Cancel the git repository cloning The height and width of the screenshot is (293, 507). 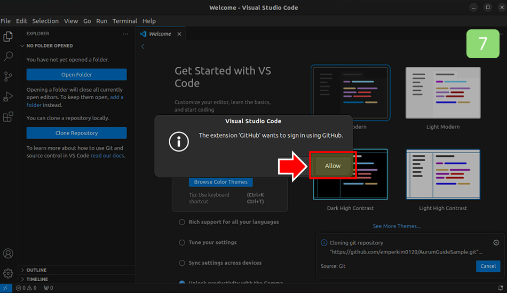pos(488,266)
